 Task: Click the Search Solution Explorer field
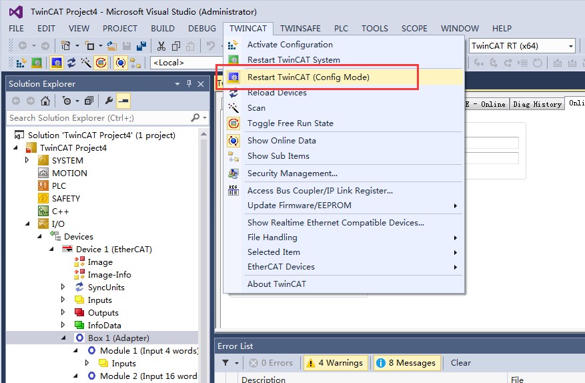click(x=98, y=118)
